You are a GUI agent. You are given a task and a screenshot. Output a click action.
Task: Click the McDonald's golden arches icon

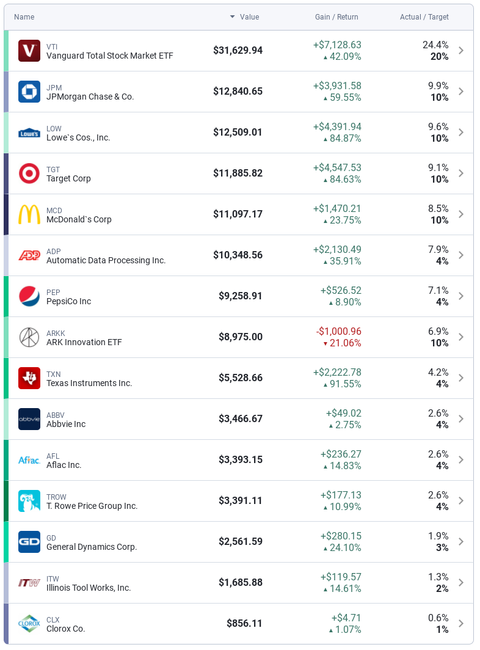coord(29,214)
